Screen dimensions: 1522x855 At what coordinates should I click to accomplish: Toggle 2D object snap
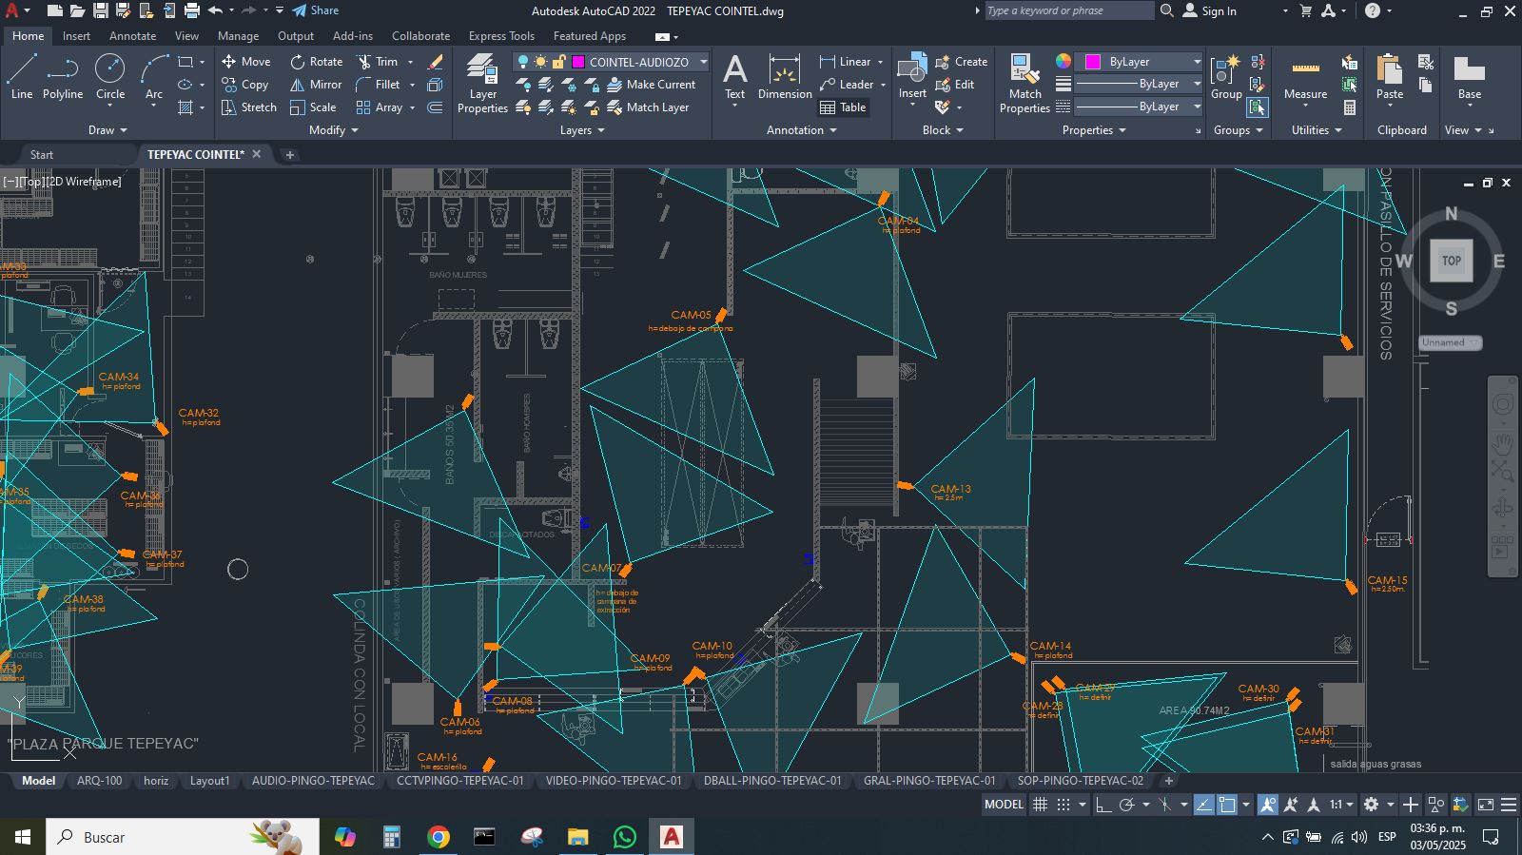1227,805
